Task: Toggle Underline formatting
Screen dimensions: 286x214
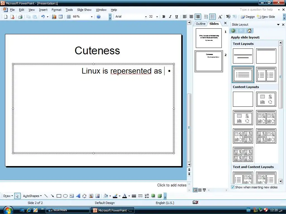Action: pos(177,17)
